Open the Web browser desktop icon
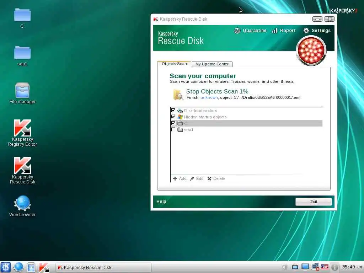The image size is (364, 273). point(22,206)
